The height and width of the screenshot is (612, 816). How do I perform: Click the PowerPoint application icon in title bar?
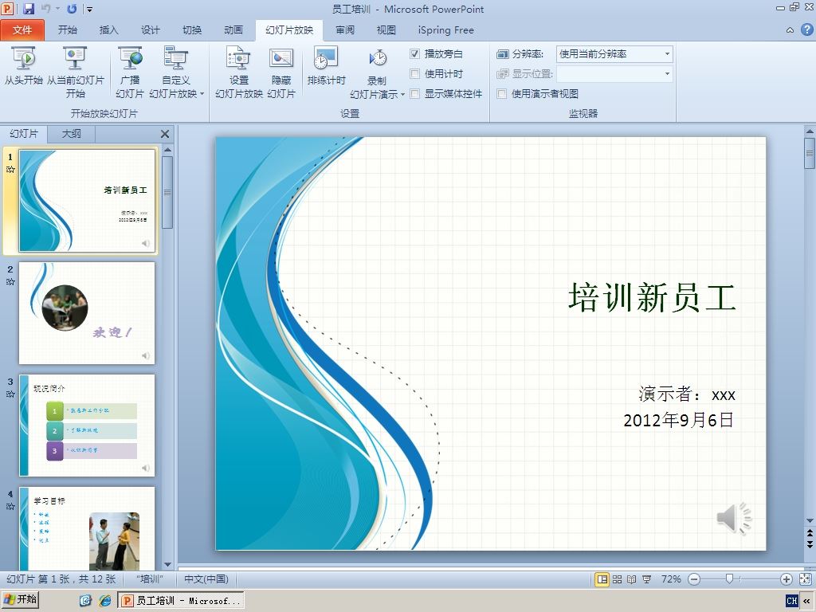pyautogui.click(x=8, y=9)
